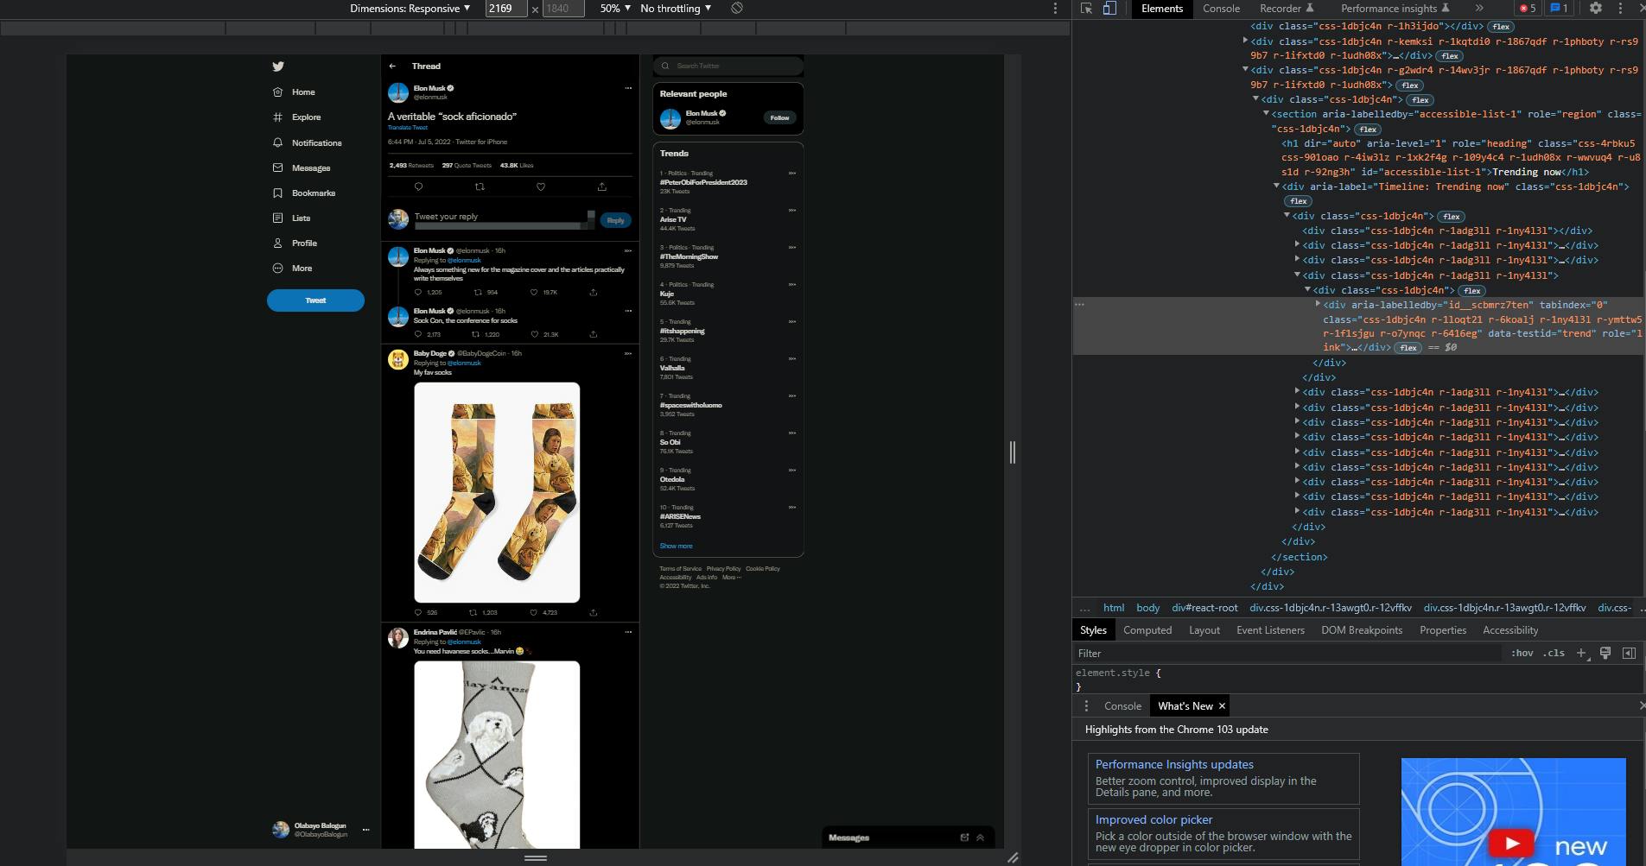This screenshot has height=866, width=1646.
Task: Switch to the Recorder tab
Action: [1286, 8]
